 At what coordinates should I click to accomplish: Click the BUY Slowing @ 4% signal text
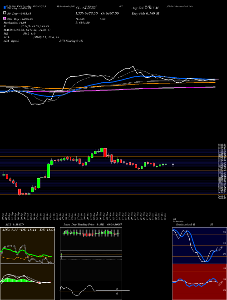coord(71,41)
